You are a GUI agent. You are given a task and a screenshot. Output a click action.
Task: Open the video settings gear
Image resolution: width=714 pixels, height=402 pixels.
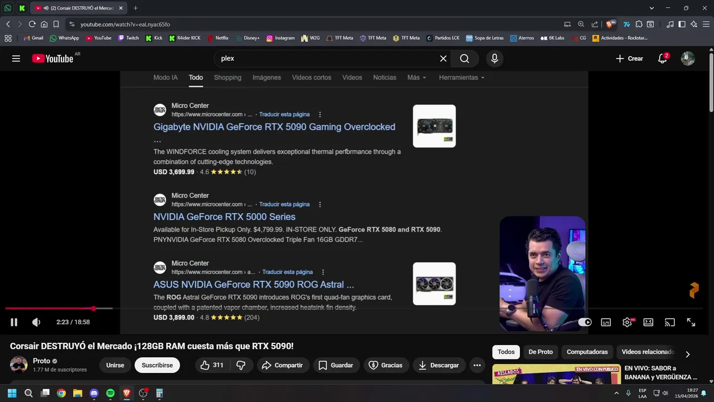(x=627, y=322)
